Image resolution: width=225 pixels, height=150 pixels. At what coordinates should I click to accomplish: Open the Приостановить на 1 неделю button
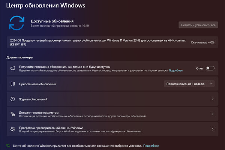pos(185,84)
